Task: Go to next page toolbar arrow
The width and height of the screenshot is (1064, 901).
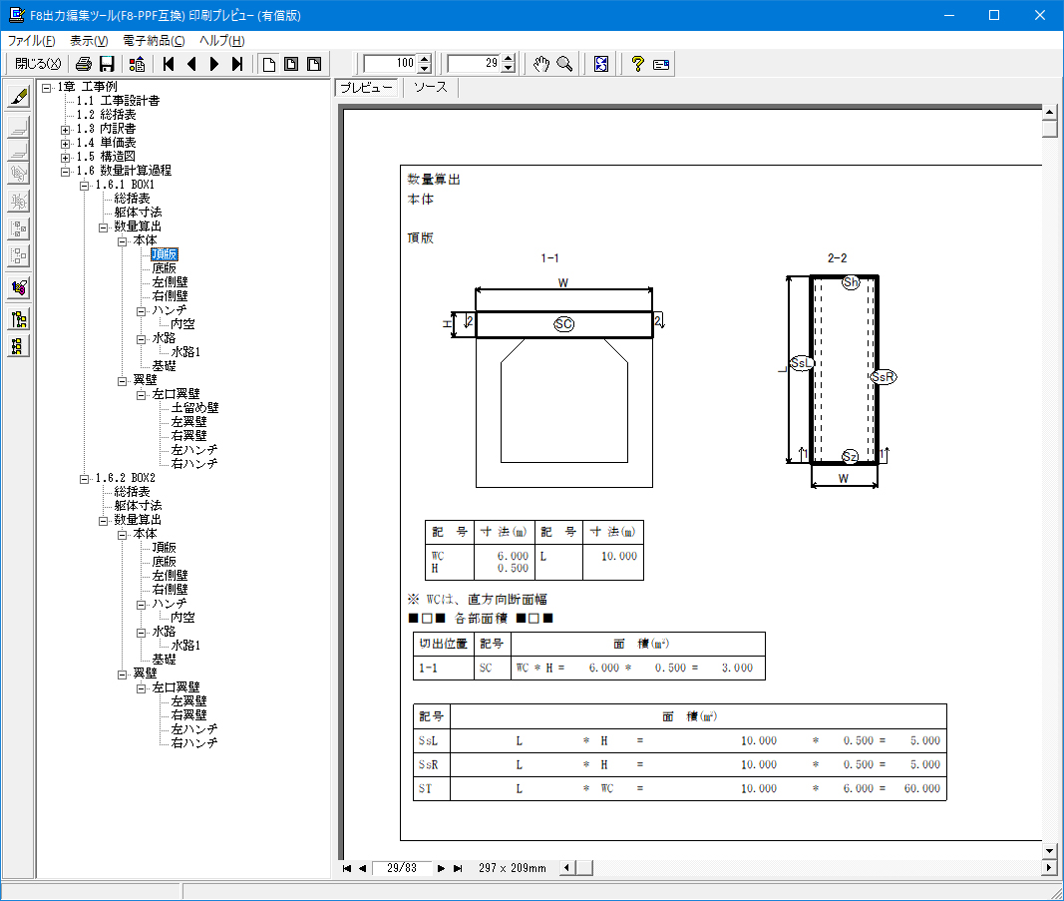Action: 214,64
